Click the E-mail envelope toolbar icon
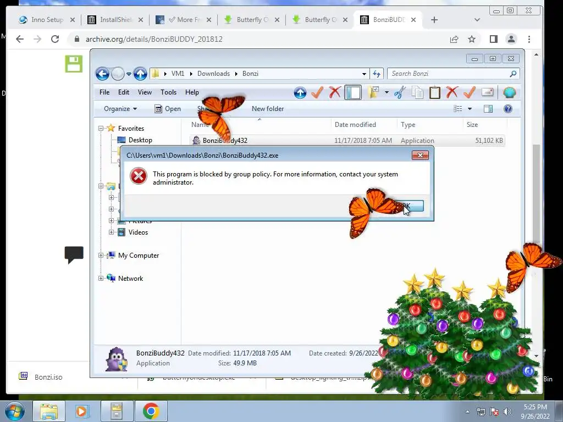The width and height of the screenshot is (563, 422). [487, 92]
